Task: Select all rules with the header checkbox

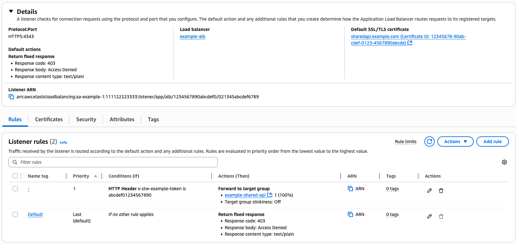Action: point(15,175)
